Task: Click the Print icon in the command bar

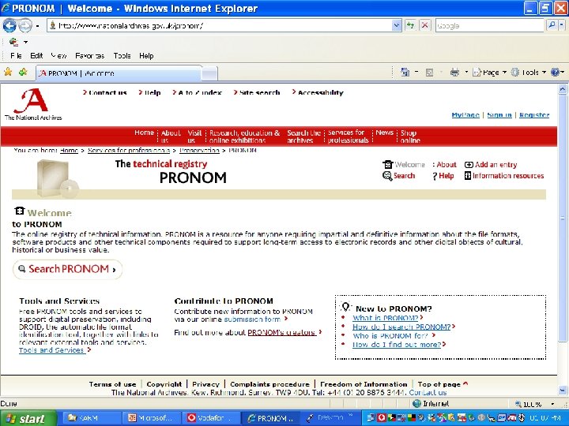Action: pyautogui.click(x=454, y=73)
